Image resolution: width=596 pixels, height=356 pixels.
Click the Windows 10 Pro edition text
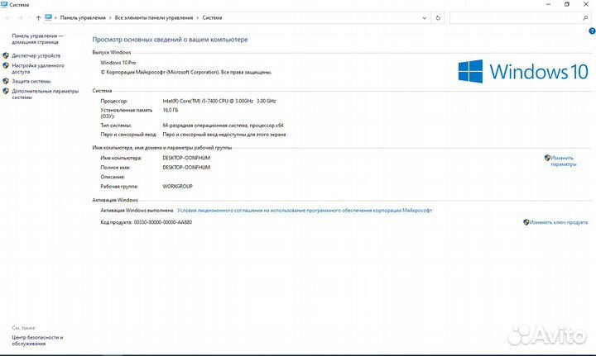pos(118,63)
